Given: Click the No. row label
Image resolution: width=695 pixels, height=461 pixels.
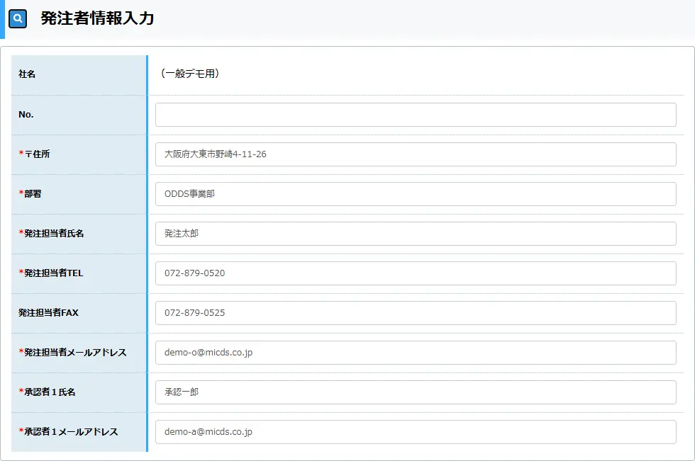Looking at the screenshot, I should click(26, 114).
